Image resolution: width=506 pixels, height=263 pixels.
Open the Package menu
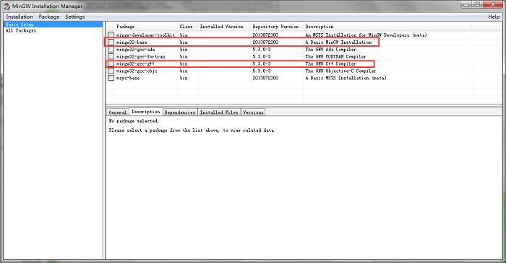coord(49,17)
